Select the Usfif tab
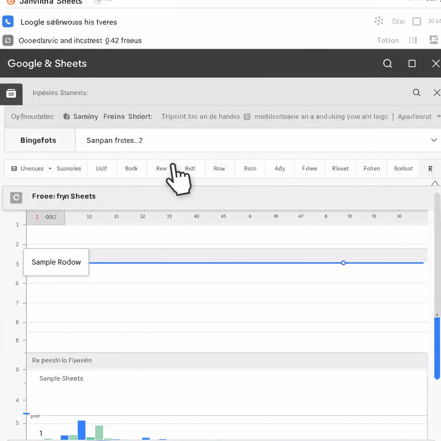This screenshot has width=441, height=441. pyautogui.click(x=101, y=168)
